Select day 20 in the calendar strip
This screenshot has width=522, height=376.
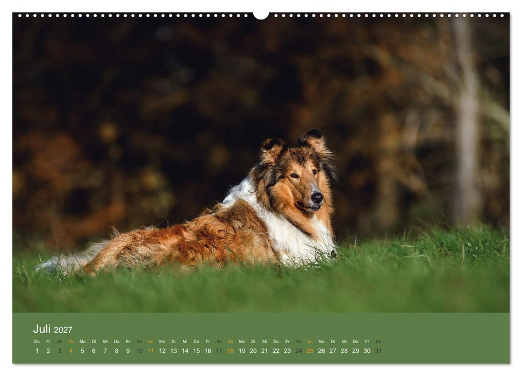(253, 351)
